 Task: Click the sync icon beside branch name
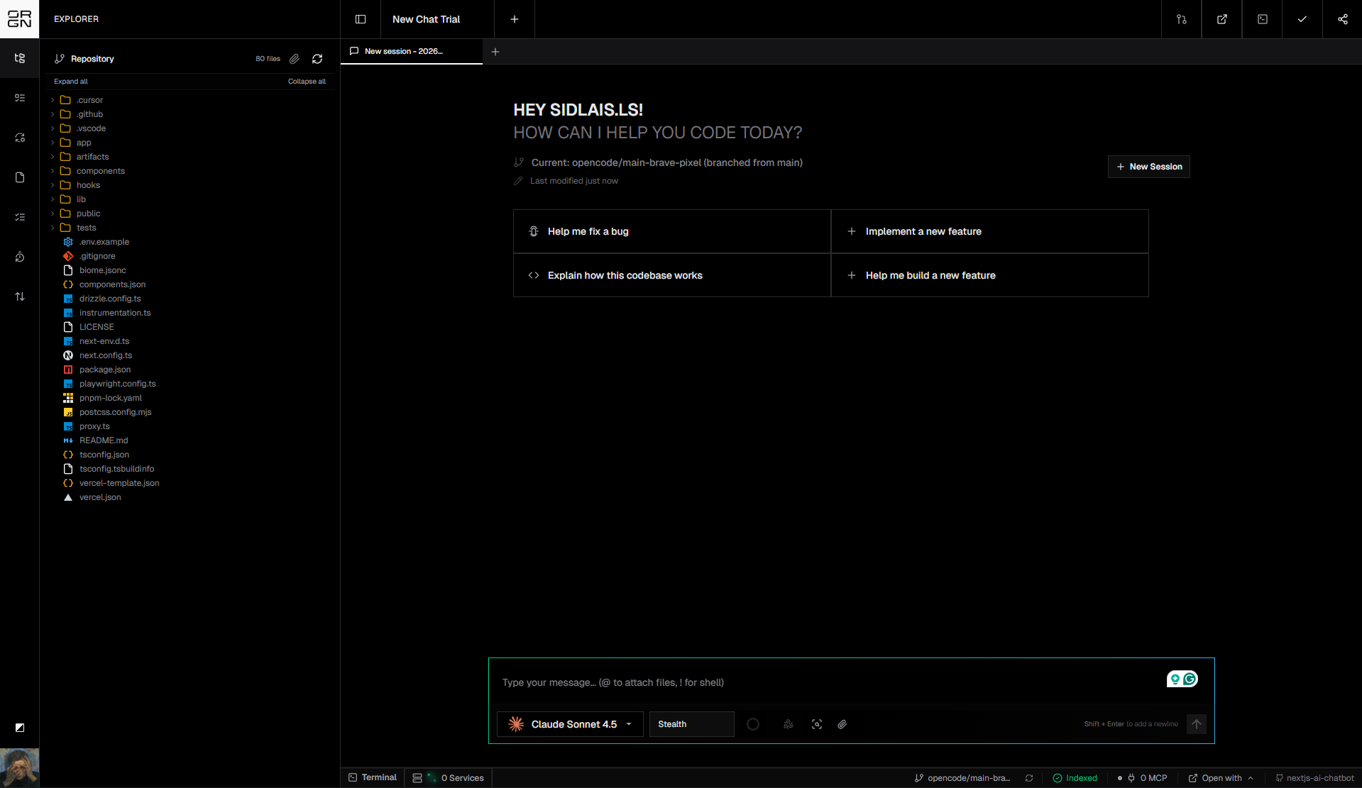tap(1029, 778)
